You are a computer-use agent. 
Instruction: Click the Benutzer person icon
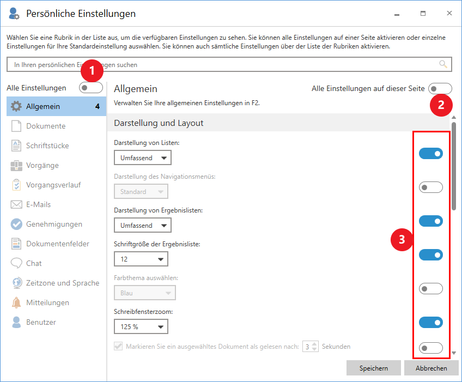point(16,322)
